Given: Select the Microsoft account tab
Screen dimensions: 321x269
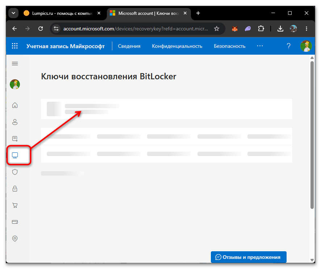Looking at the screenshot, I should click(x=148, y=13).
